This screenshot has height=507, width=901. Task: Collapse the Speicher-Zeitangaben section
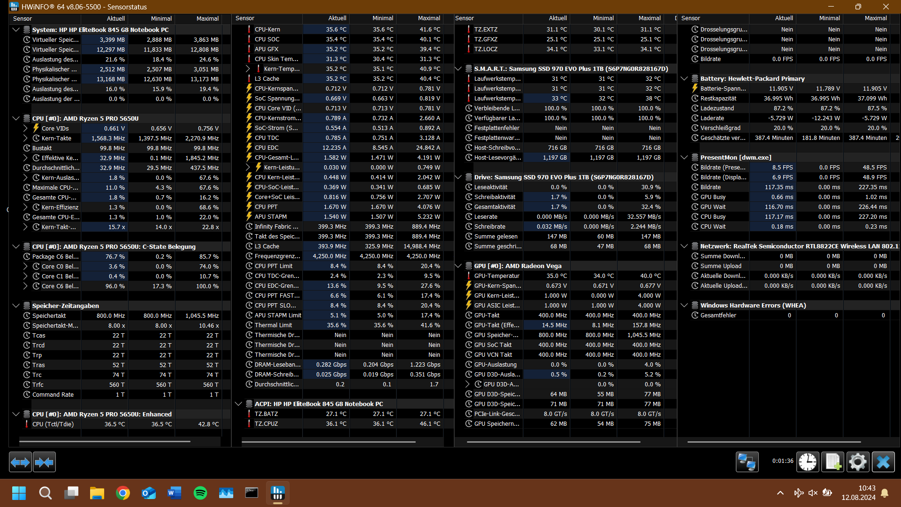pos(15,306)
